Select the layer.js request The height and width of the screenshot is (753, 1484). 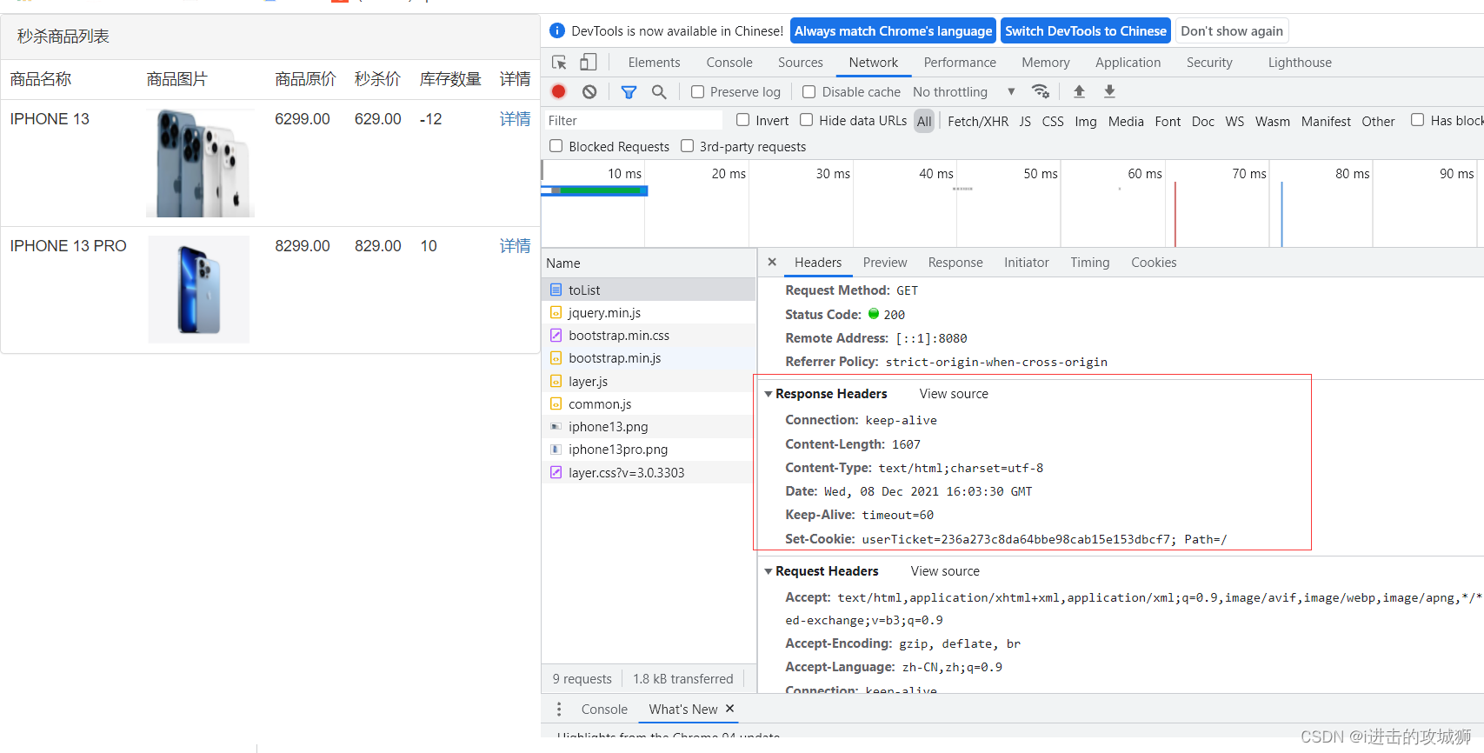649,382
